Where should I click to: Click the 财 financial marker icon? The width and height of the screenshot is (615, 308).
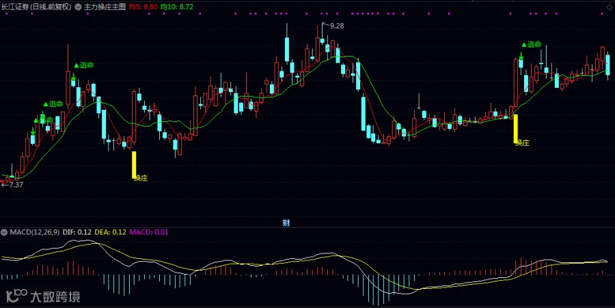point(286,223)
